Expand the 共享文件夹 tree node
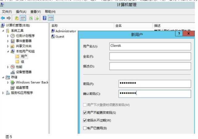 (8, 46)
